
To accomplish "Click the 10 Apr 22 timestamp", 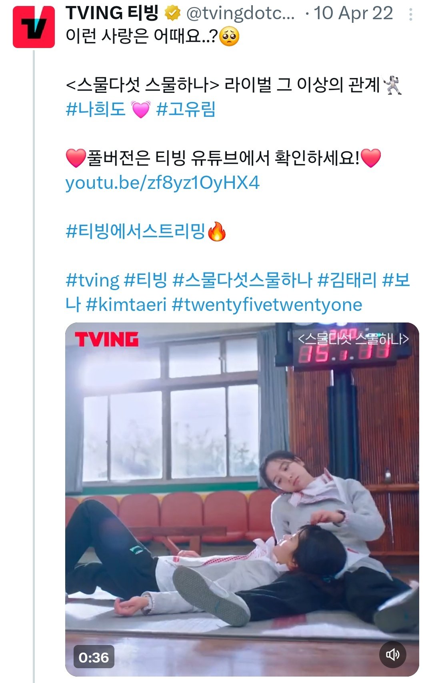I will 353,14.
